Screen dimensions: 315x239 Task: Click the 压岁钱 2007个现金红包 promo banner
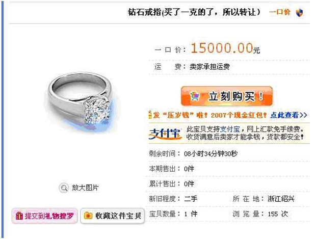pos(228,115)
